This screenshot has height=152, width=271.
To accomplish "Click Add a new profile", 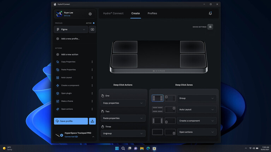I will coord(70,39).
